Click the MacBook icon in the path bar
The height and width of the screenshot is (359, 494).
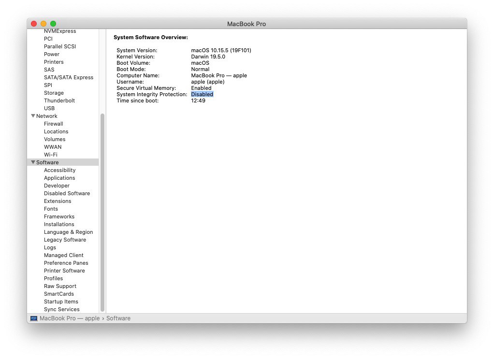click(x=34, y=318)
